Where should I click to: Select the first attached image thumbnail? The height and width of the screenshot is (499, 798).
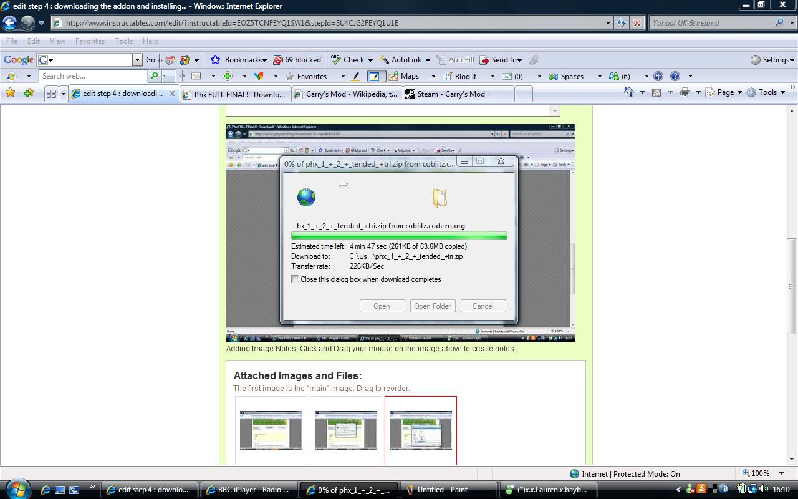tap(271, 430)
